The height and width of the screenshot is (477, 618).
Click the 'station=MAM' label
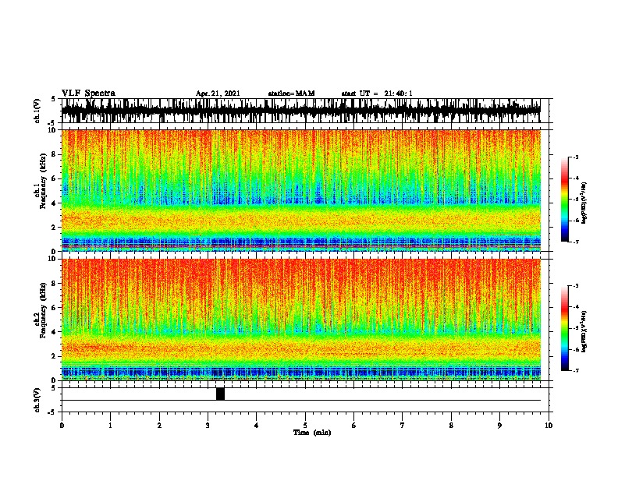pos(291,94)
